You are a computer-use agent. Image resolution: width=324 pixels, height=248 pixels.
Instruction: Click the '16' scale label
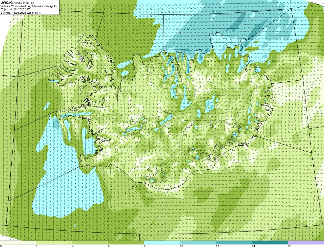coord(289,246)
